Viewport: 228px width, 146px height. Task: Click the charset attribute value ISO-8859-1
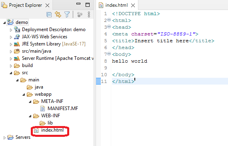[176, 34]
